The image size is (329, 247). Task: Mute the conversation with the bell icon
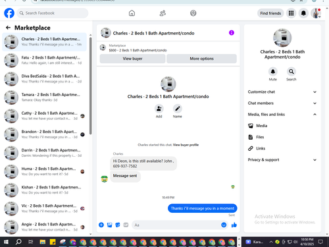point(273,72)
